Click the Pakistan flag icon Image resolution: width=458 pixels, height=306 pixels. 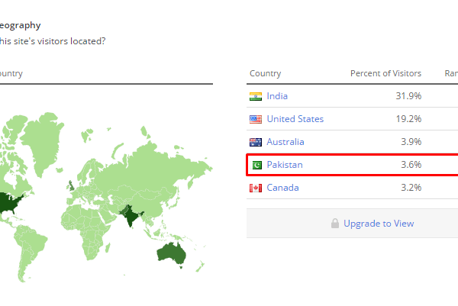(257, 166)
